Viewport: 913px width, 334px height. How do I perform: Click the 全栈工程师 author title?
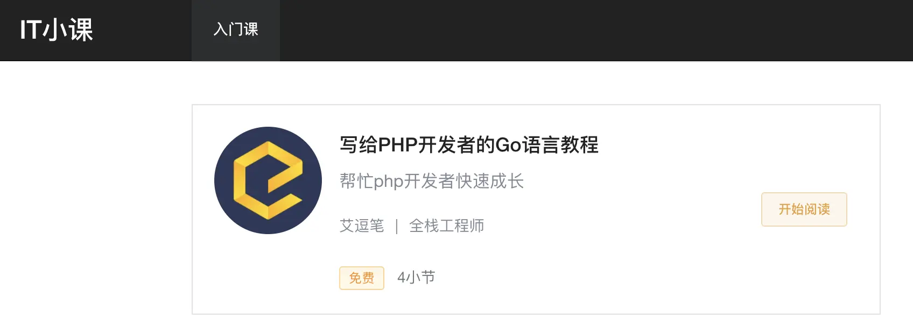447,226
